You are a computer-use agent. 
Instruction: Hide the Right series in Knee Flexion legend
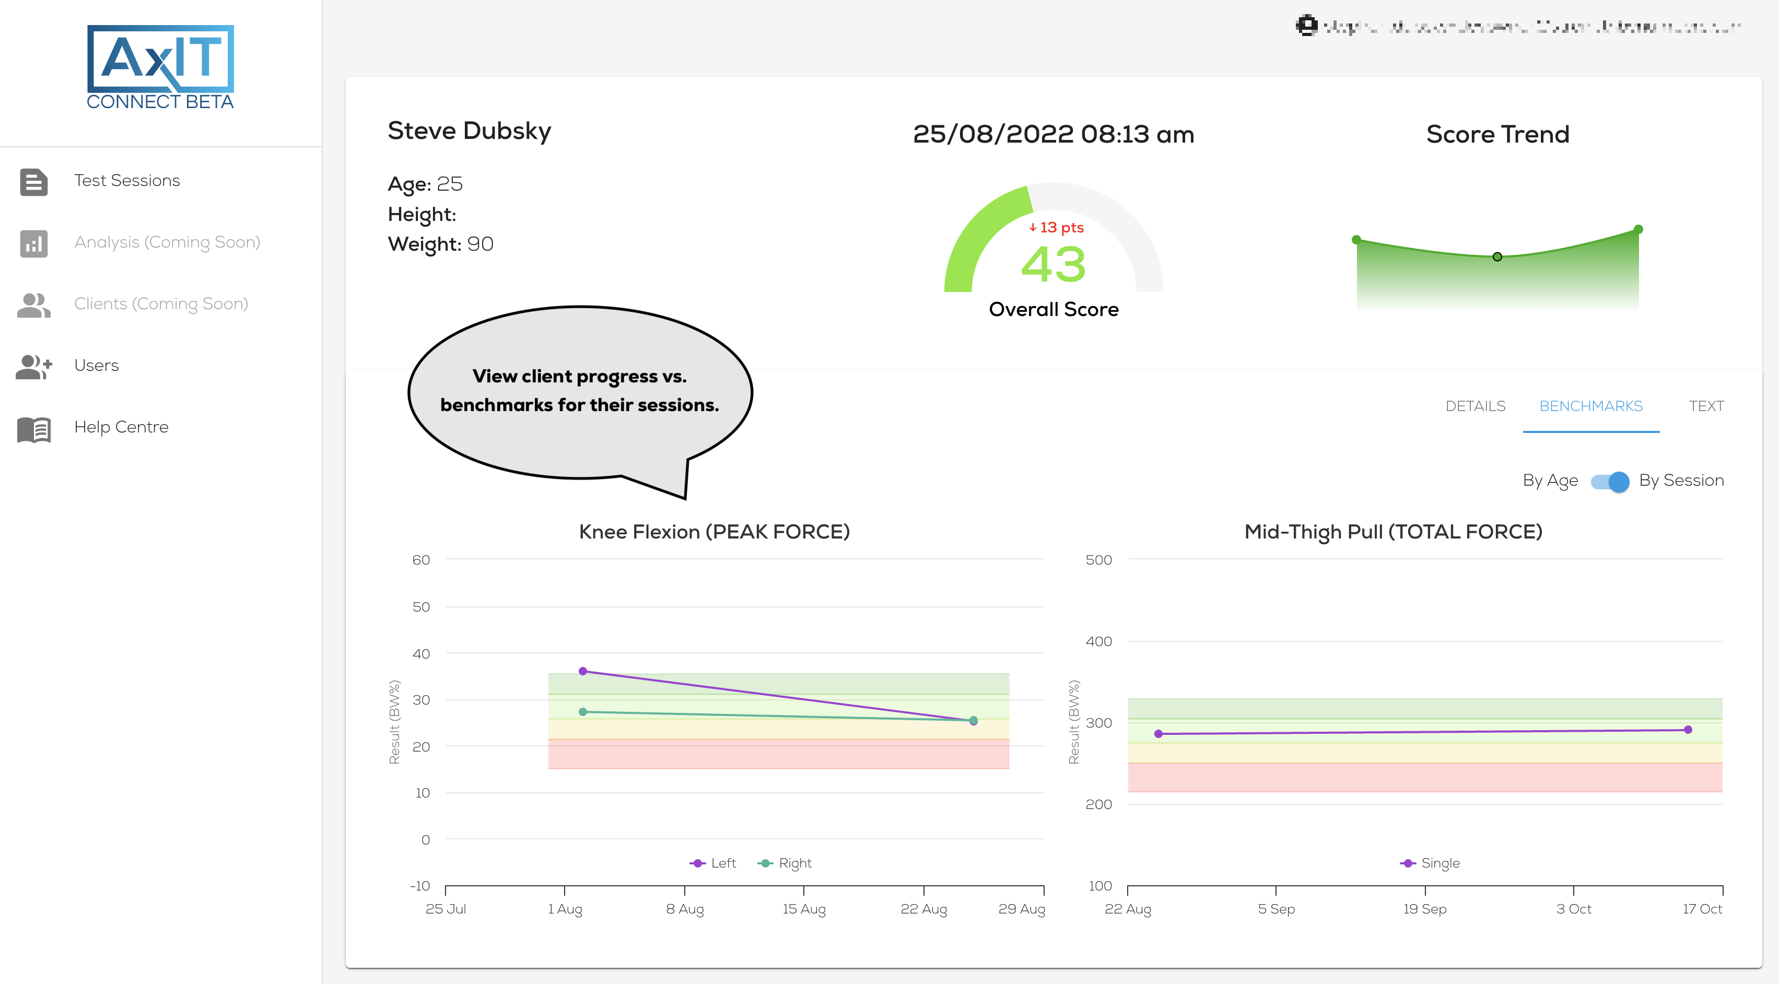pyautogui.click(x=787, y=862)
